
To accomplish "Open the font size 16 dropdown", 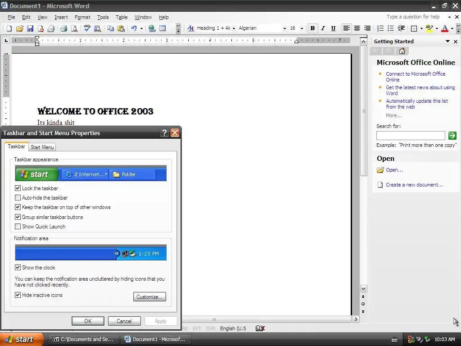I will point(302,28).
